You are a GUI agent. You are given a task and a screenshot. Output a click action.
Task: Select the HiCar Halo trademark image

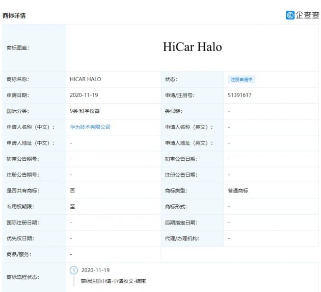pos(192,47)
